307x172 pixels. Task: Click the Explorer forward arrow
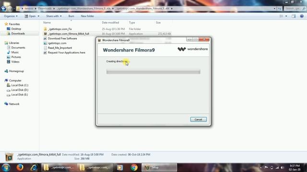pos(10,9)
